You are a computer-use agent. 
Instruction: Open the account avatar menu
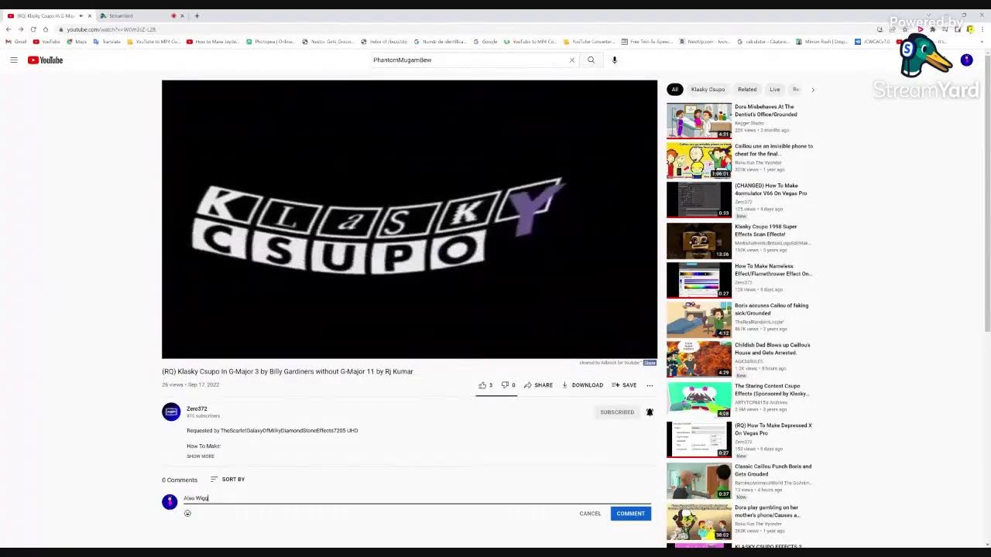coord(966,60)
